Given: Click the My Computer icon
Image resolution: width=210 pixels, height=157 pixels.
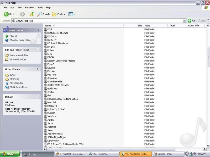Looking at the screenshot, I should click(x=7, y=83).
